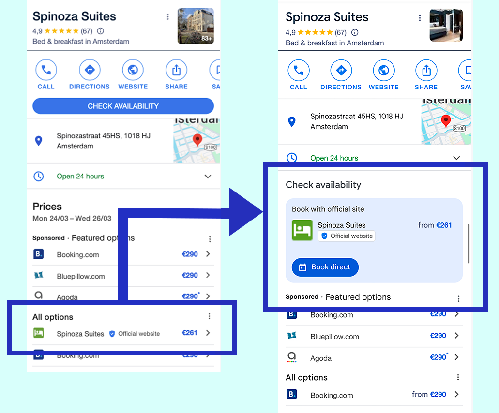This screenshot has height=413, width=499.
Task: Open right panel's Featured options three-dot menu
Action: coord(458,298)
